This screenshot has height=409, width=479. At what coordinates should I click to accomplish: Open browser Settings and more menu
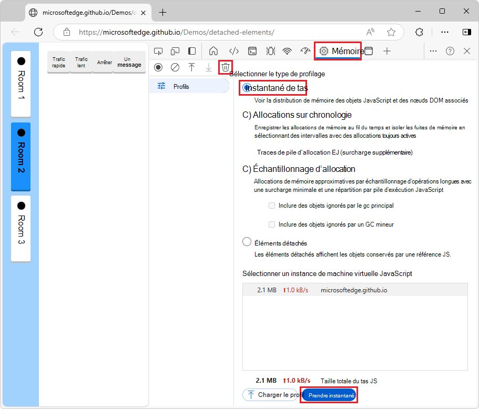point(445,32)
